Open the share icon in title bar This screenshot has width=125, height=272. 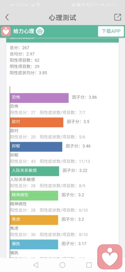click(x=118, y=17)
